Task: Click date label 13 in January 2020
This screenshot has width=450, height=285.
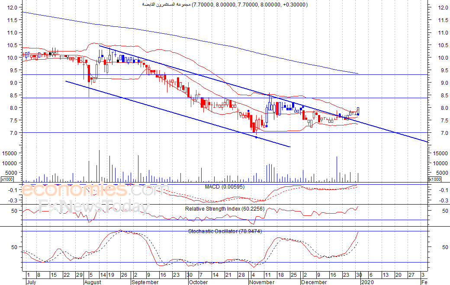Action: [386, 275]
